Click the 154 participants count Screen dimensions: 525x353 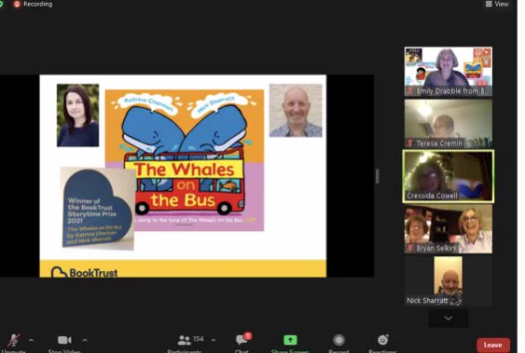pyautogui.click(x=199, y=339)
